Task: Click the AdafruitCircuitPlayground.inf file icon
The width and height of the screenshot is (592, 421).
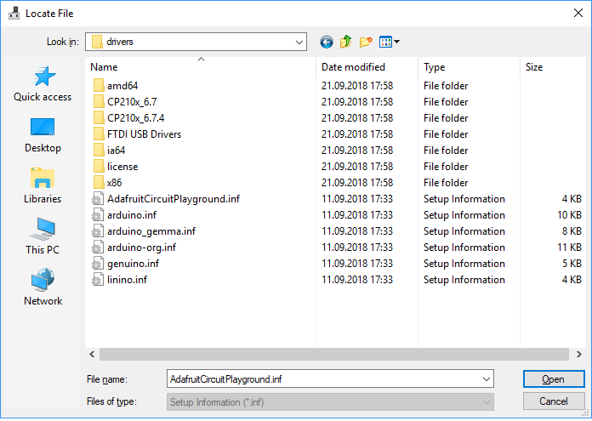Action: click(x=98, y=199)
